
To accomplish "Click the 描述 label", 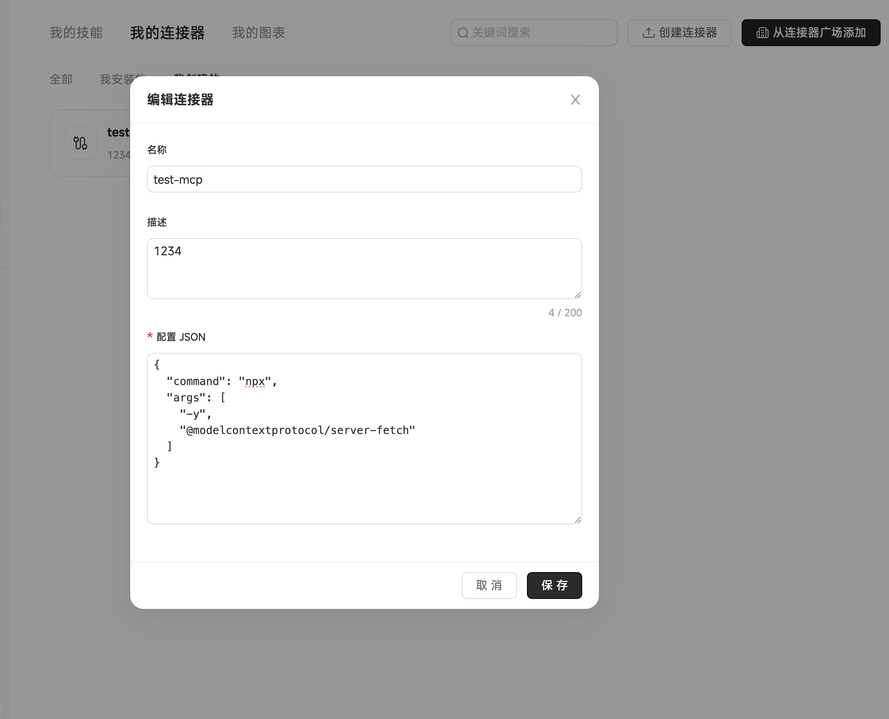I will coord(157,222).
